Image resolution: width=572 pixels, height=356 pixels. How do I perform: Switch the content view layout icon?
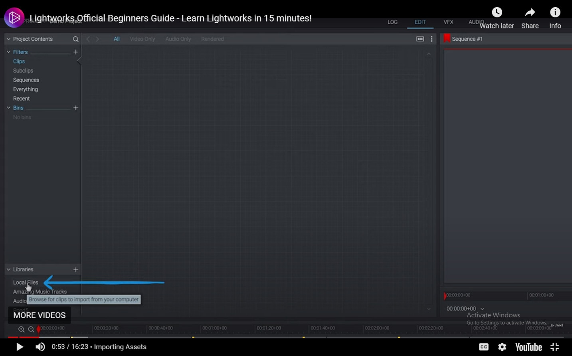pyautogui.click(x=420, y=39)
